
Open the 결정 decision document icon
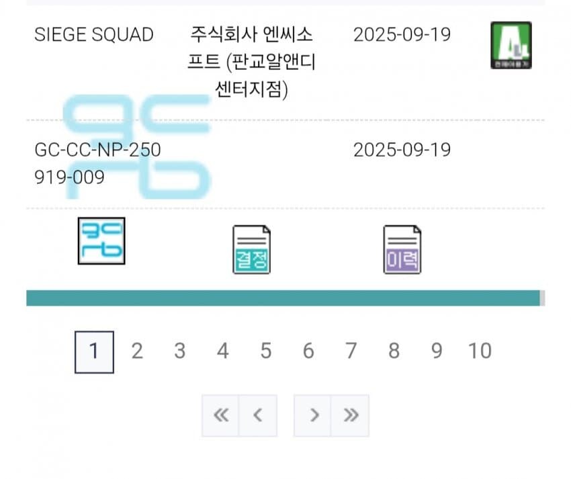click(251, 248)
